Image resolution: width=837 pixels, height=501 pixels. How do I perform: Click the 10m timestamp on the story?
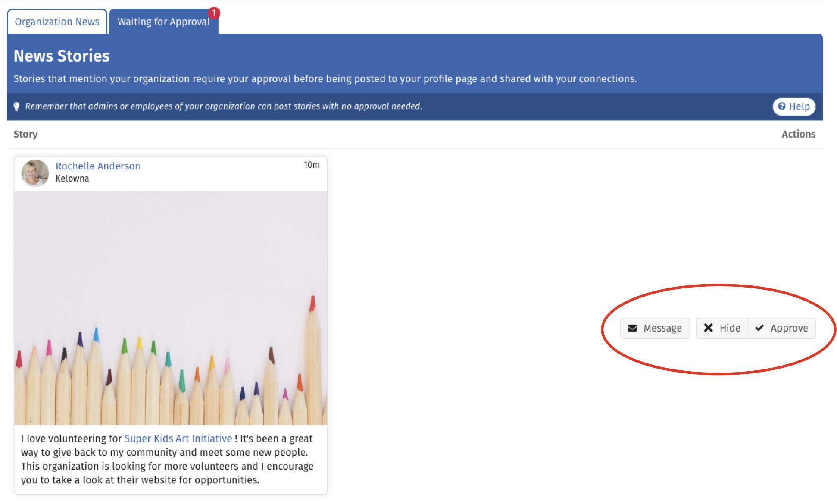pyautogui.click(x=312, y=165)
